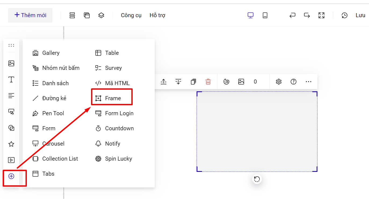Open the settings gear in element toolbar
Viewport: 369px width, 199px height.
(x=279, y=82)
